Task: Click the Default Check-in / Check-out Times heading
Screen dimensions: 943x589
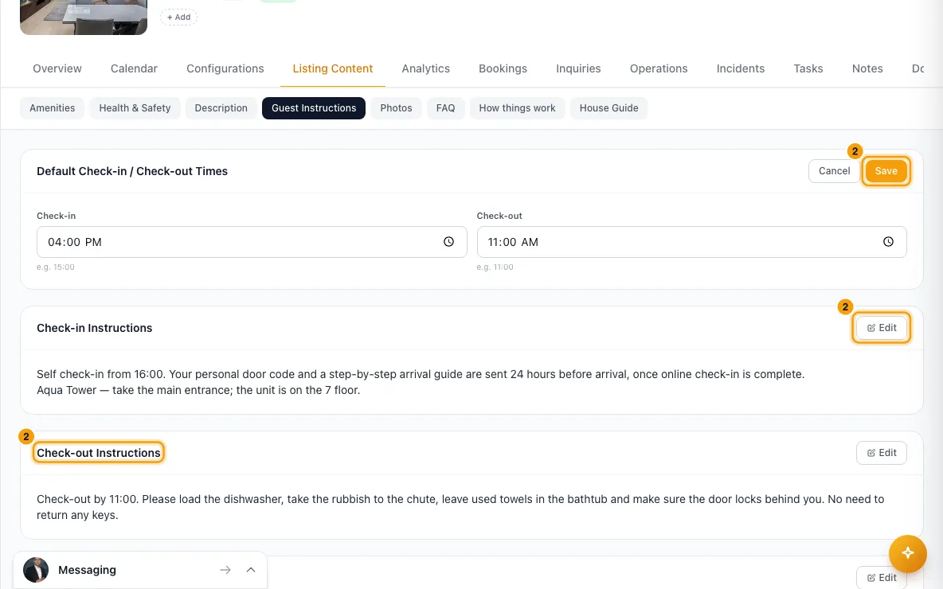Action: click(132, 171)
